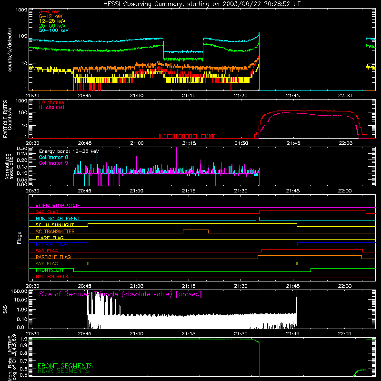Click the PARTICLE RATES axis title
Viewport: 381px width, 381px height.
(5, 119)
